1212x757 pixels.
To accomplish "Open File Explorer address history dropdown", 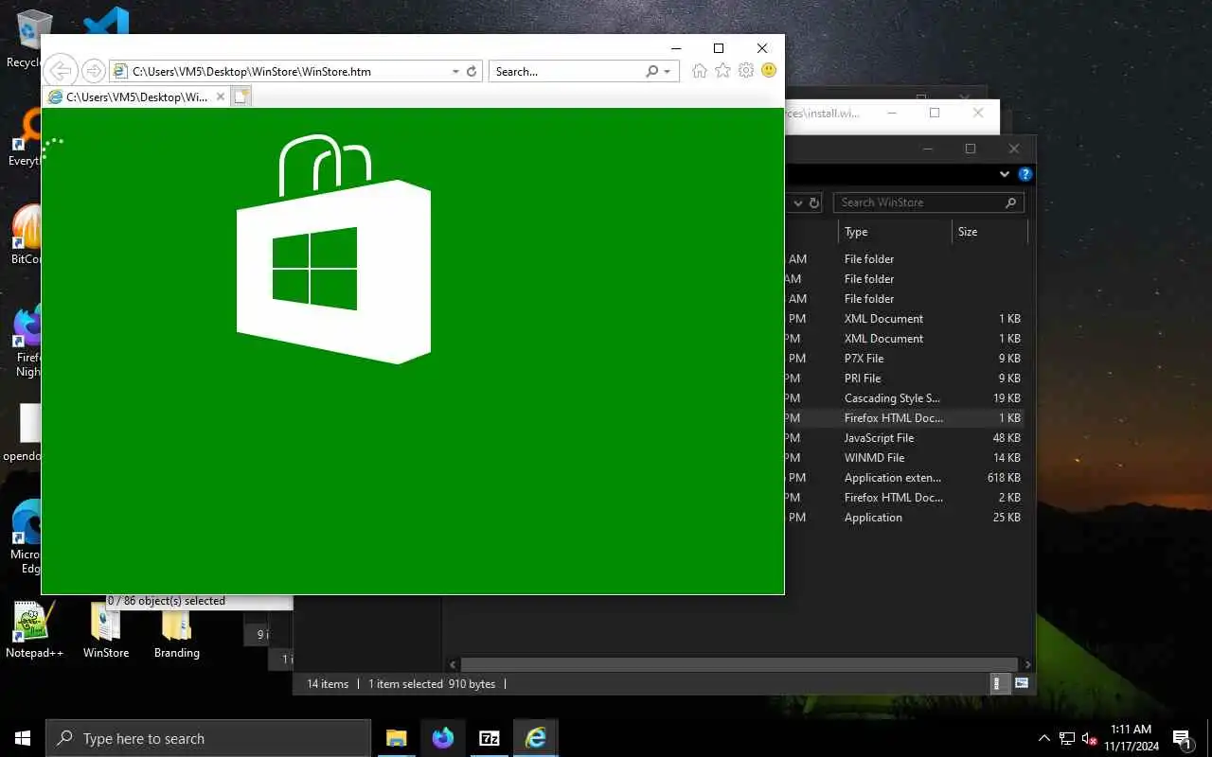I will click(796, 202).
